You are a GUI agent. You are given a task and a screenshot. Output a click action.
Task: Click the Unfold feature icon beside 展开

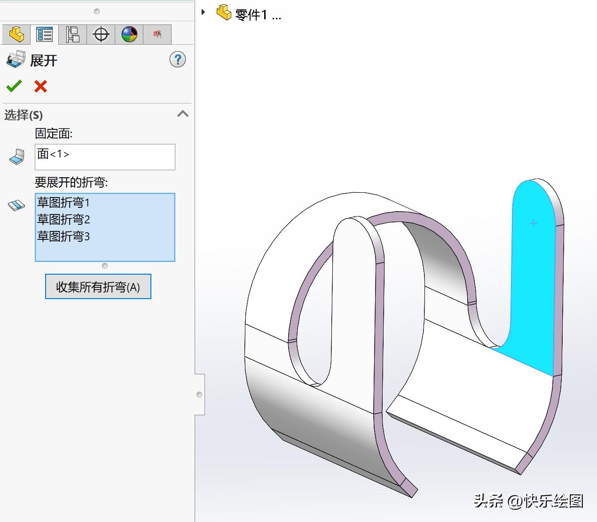coord(16,60)
